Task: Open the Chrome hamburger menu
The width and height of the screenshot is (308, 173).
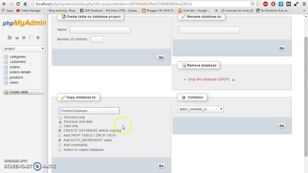Action: (x=304, y=4)
